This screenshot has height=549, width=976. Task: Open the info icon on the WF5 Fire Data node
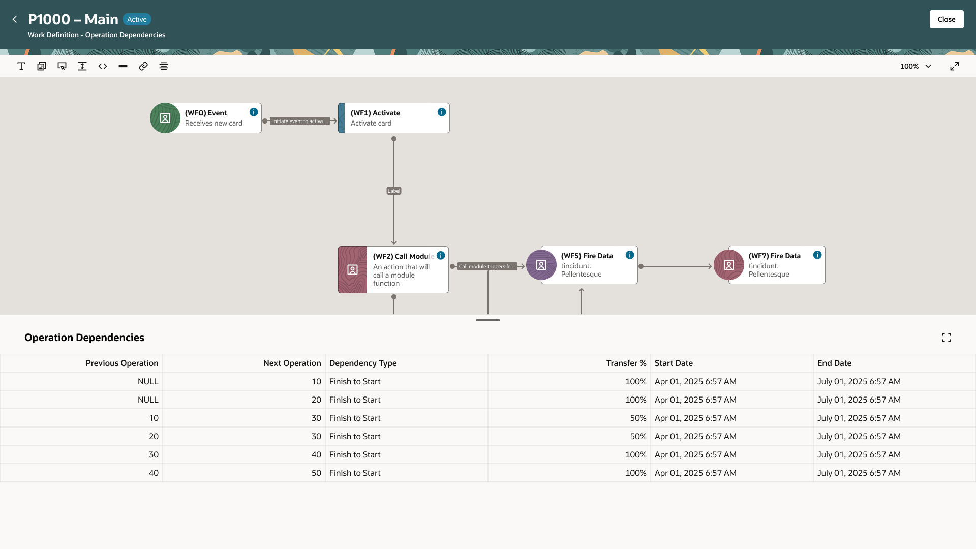point(630,255)
